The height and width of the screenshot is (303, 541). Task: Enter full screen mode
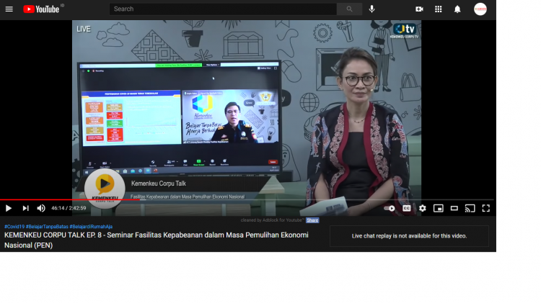point(485,208)
